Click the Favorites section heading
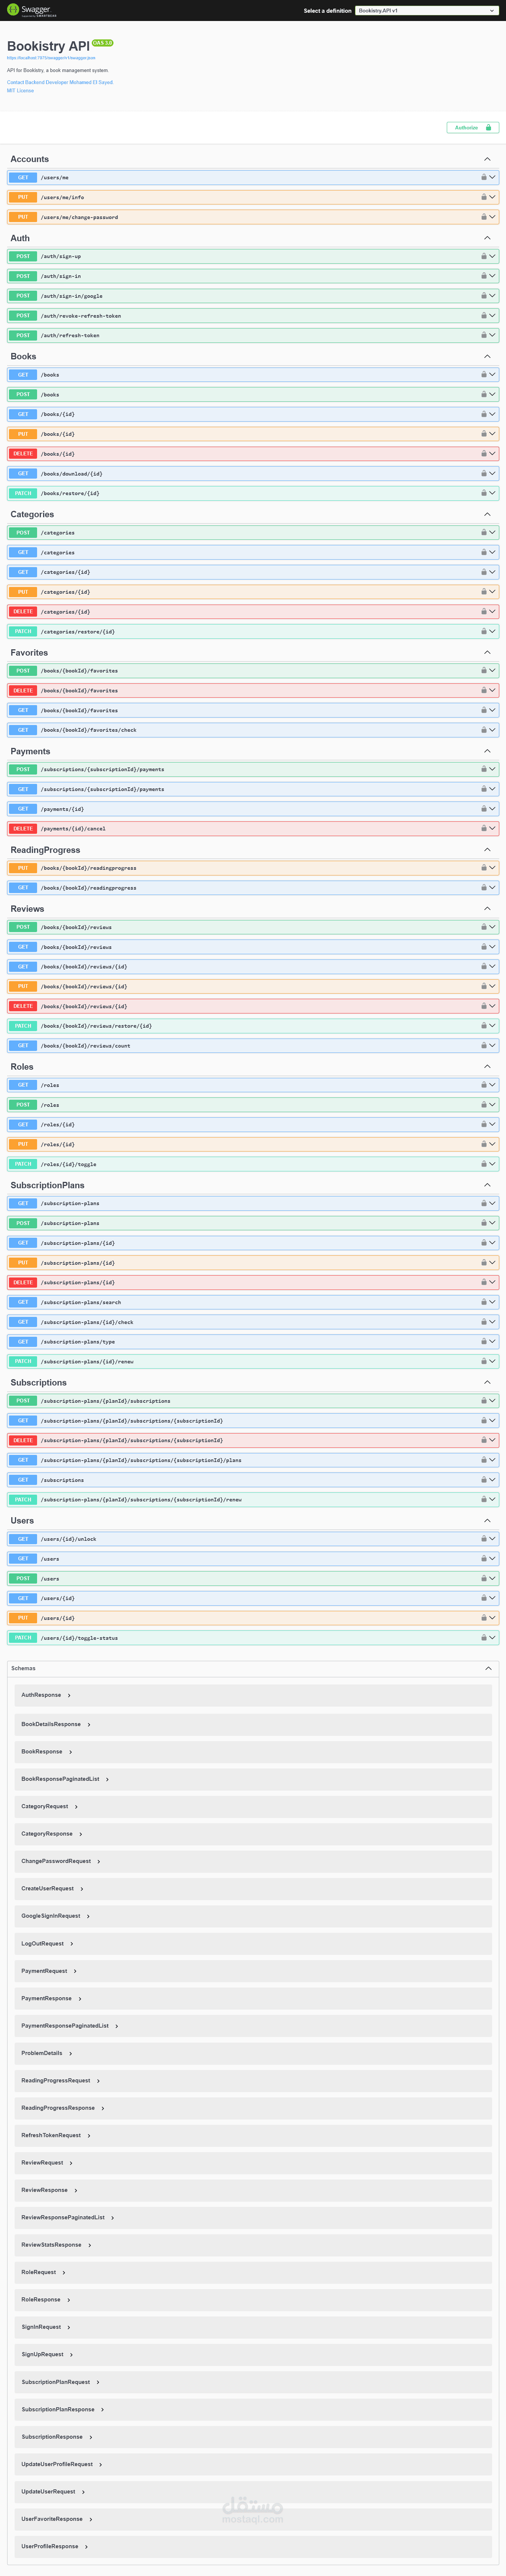 tap(29, 653)
